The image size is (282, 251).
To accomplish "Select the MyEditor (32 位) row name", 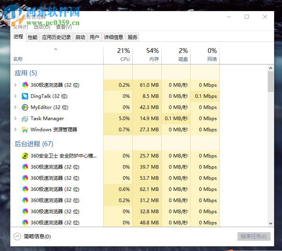I will pyautogui.click(x=49, y=107).
